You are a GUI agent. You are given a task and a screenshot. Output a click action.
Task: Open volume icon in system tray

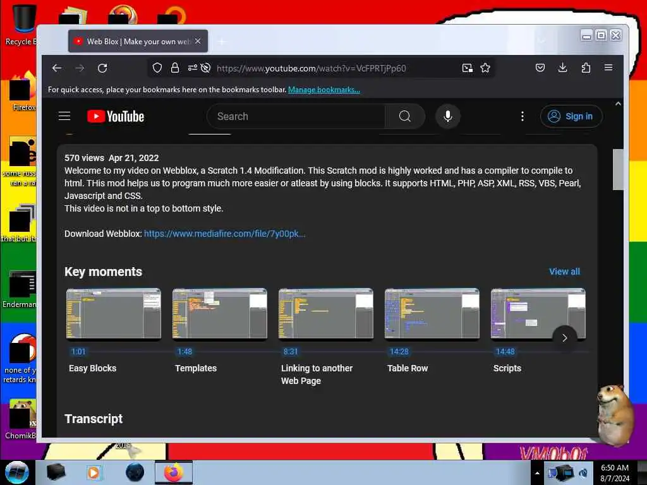click(583, 473)
